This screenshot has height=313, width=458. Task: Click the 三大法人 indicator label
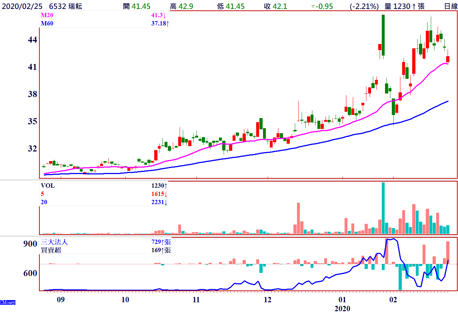click(x=54, y=242)
